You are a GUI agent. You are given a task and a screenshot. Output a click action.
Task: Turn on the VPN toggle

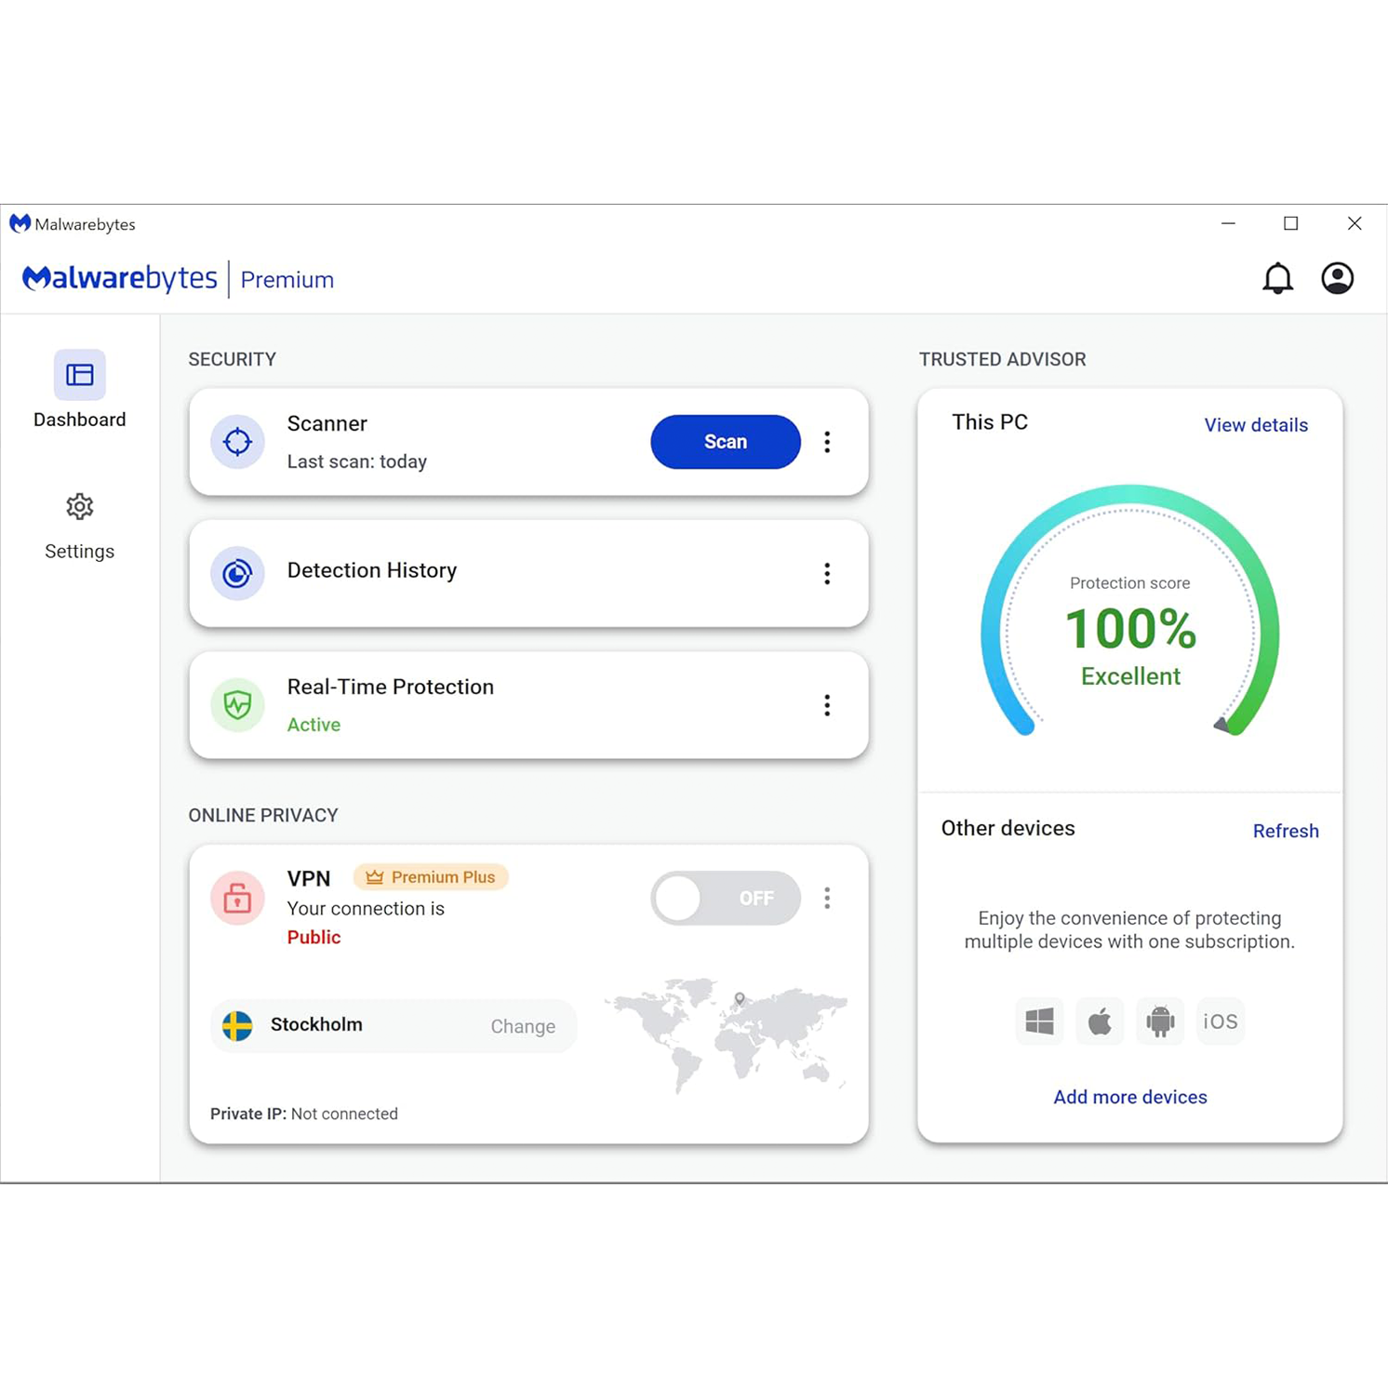click(725, 898)
